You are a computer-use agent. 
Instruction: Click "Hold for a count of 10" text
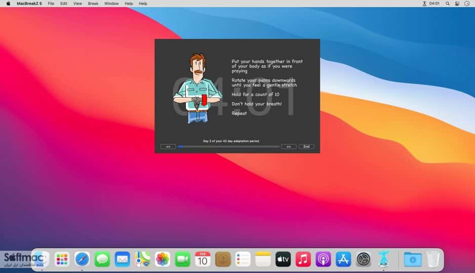255,95
